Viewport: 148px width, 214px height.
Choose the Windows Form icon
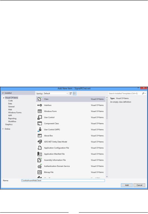point(39,111)
